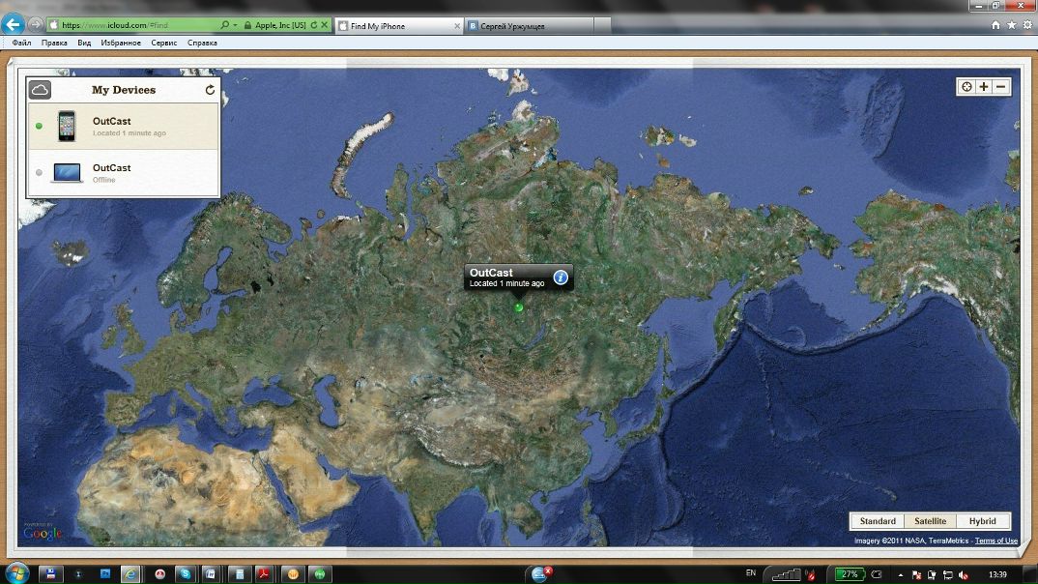
Task: Switch map to Satellite view
Action: (930, 521)
